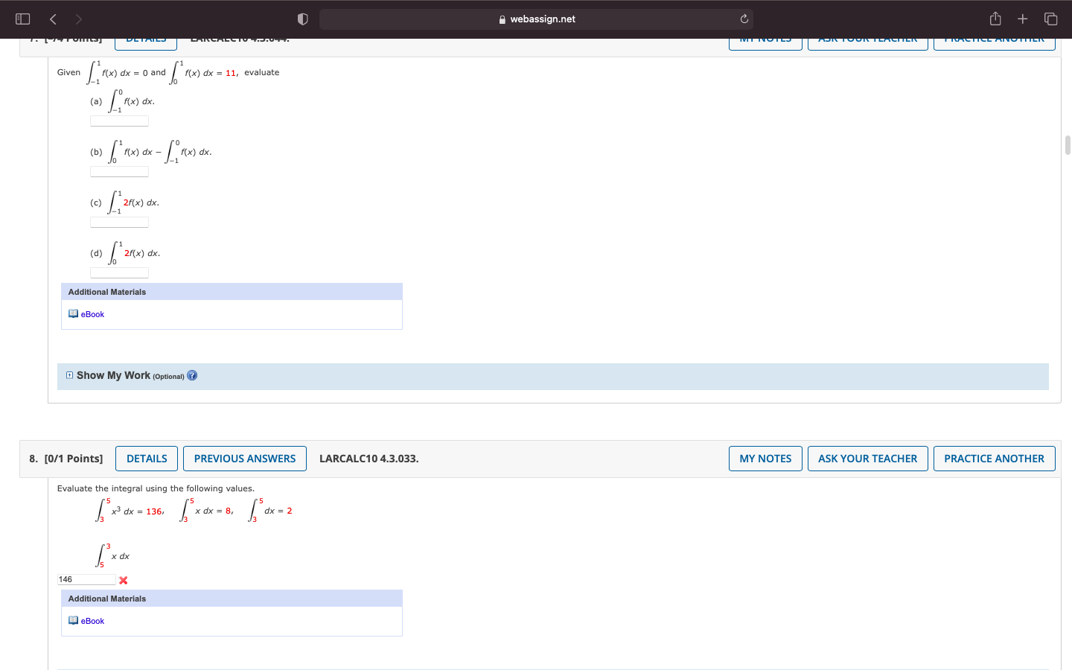Navigate back to the previous page

pyautogui.click(x=52, y=19)
